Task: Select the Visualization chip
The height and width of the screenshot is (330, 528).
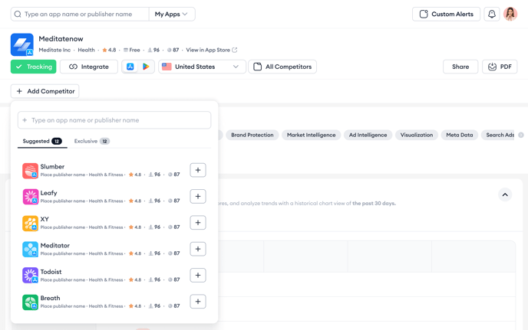Action: [417, 135]
